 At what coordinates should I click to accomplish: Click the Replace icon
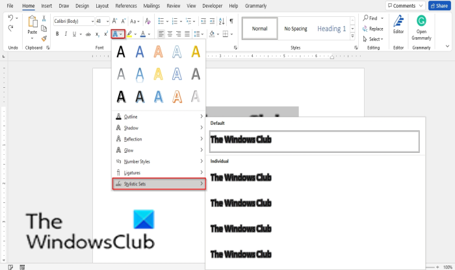tap(372, 29)
